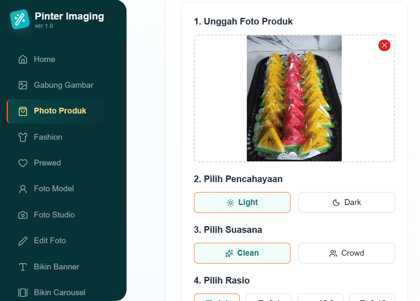Set atmosphere to Crowd
The image size is (420, 301).
point(346,253)
